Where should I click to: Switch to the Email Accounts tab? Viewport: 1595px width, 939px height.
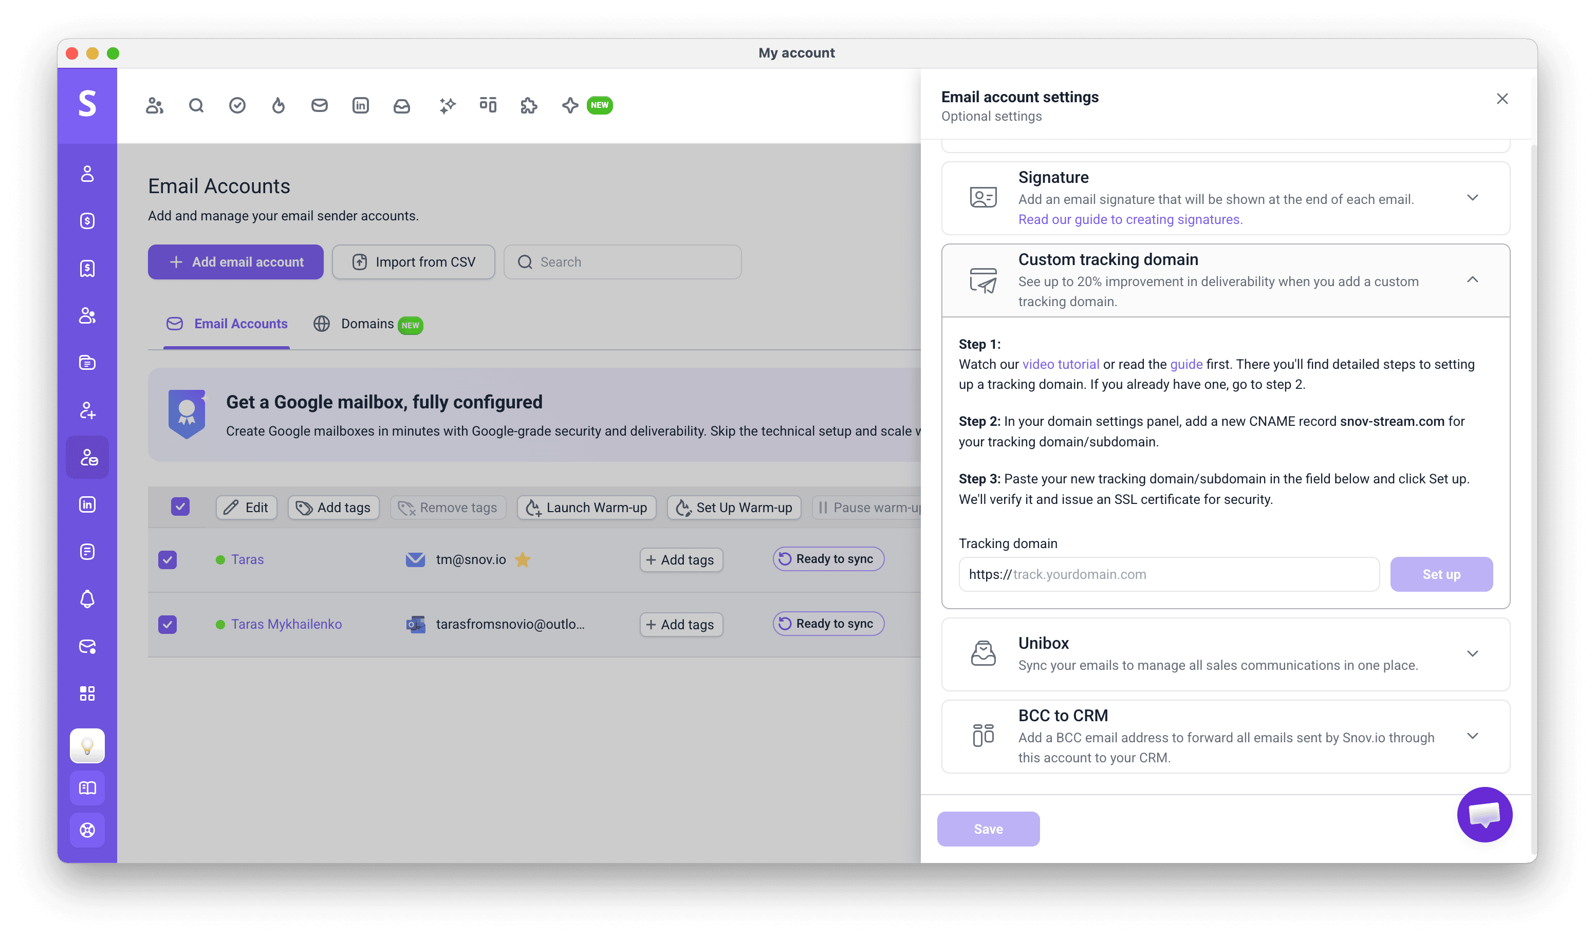click(x=227, y=324)
